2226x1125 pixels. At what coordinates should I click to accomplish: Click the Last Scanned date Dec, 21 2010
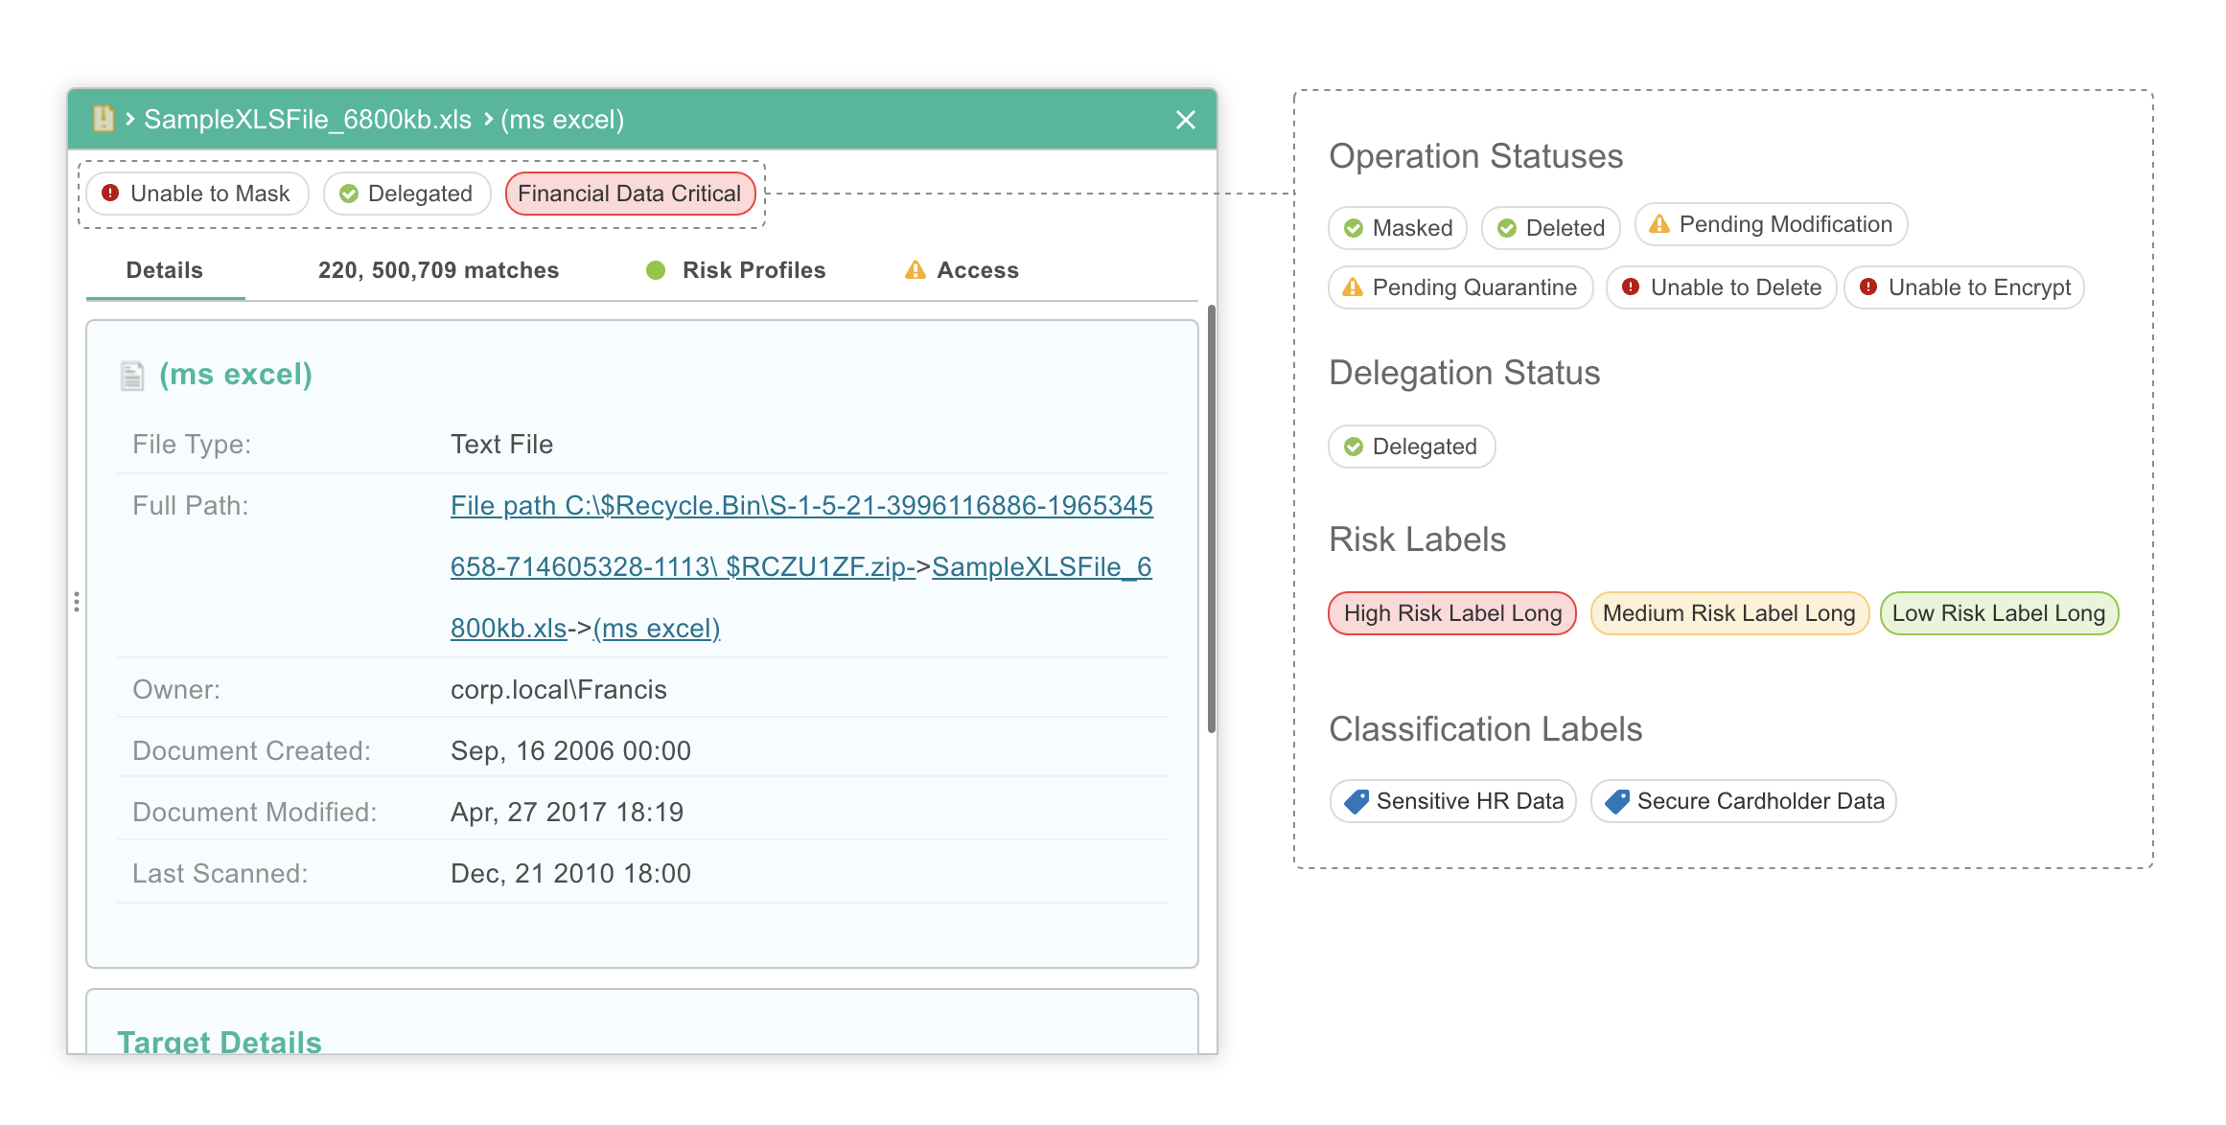[570, 873]
